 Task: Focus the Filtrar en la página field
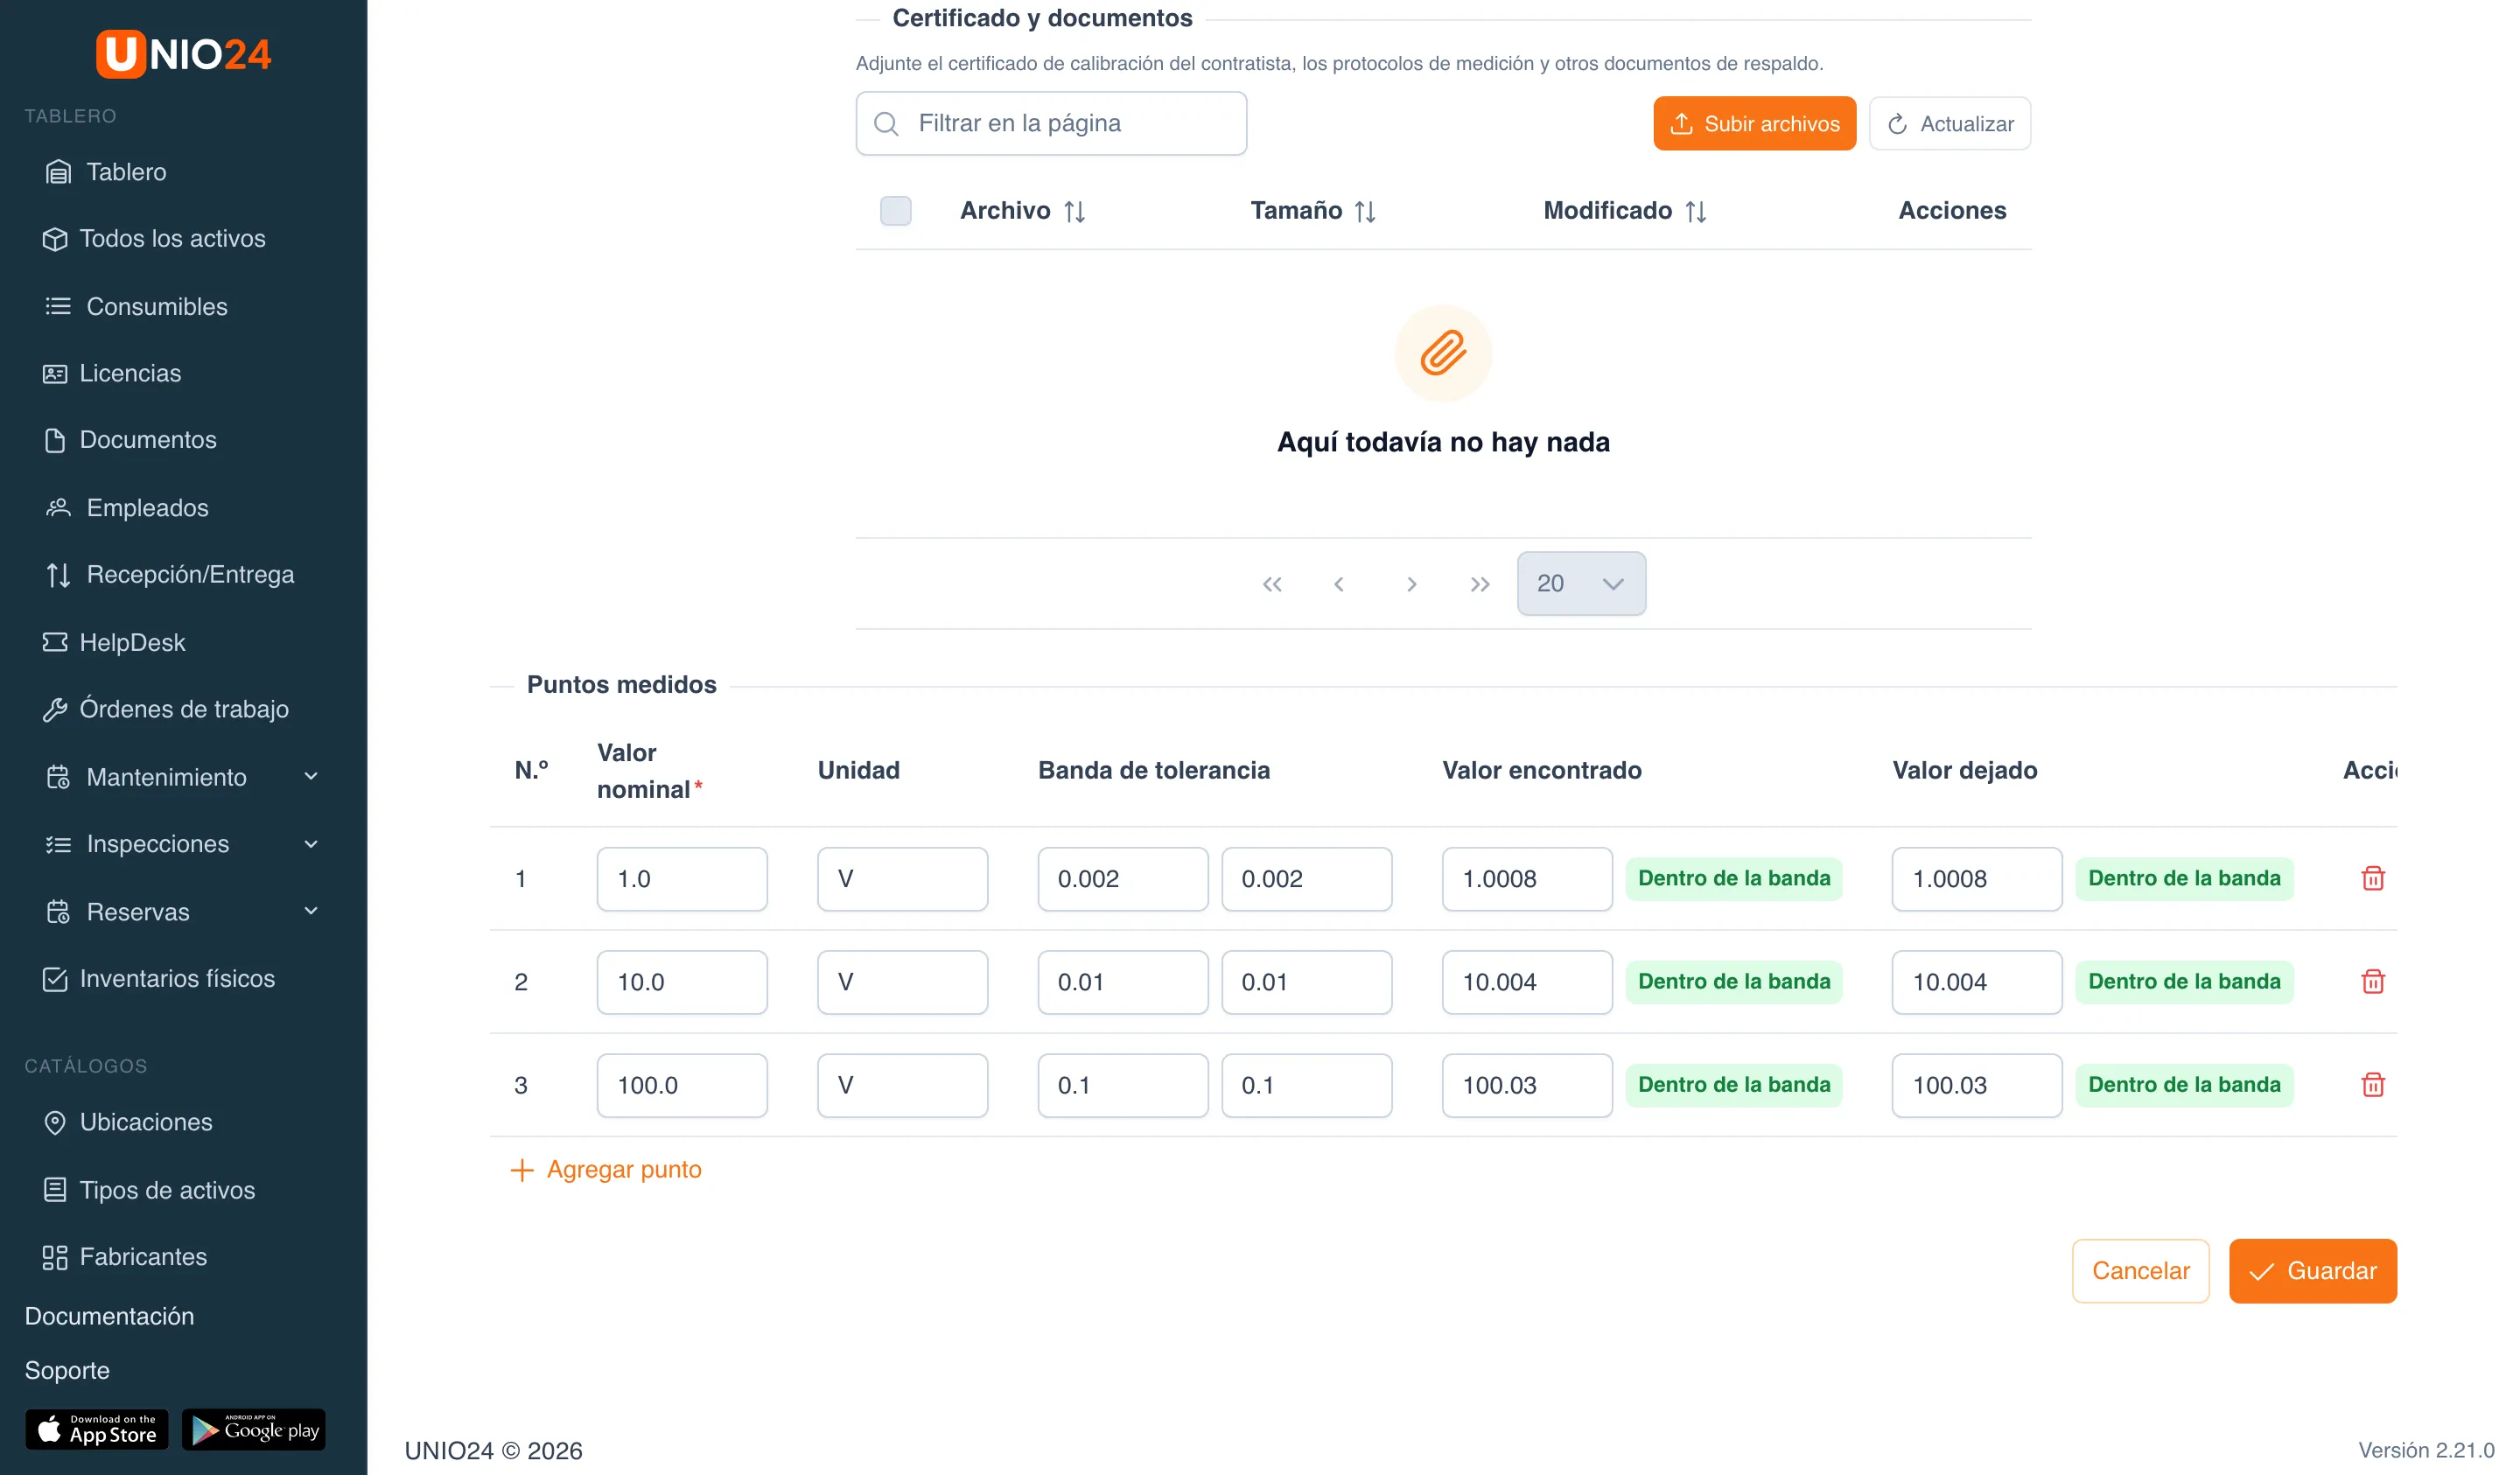(1051, 123)
